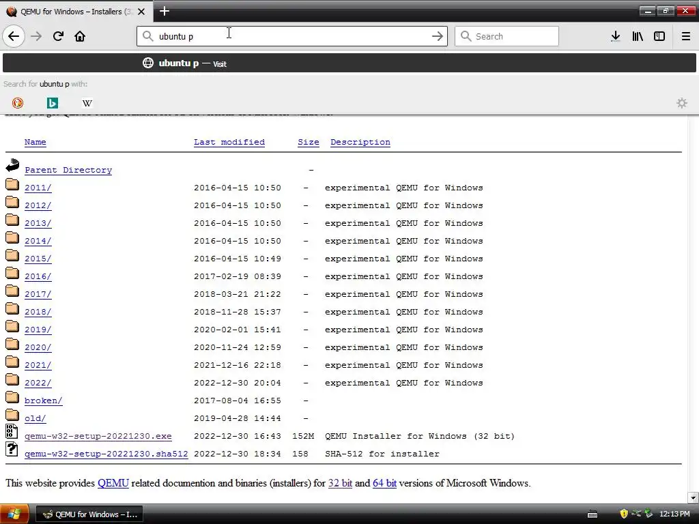This screenshot has width=699, height=524.
Task: Open the 2011/ folder link
Action: (38, 188)
